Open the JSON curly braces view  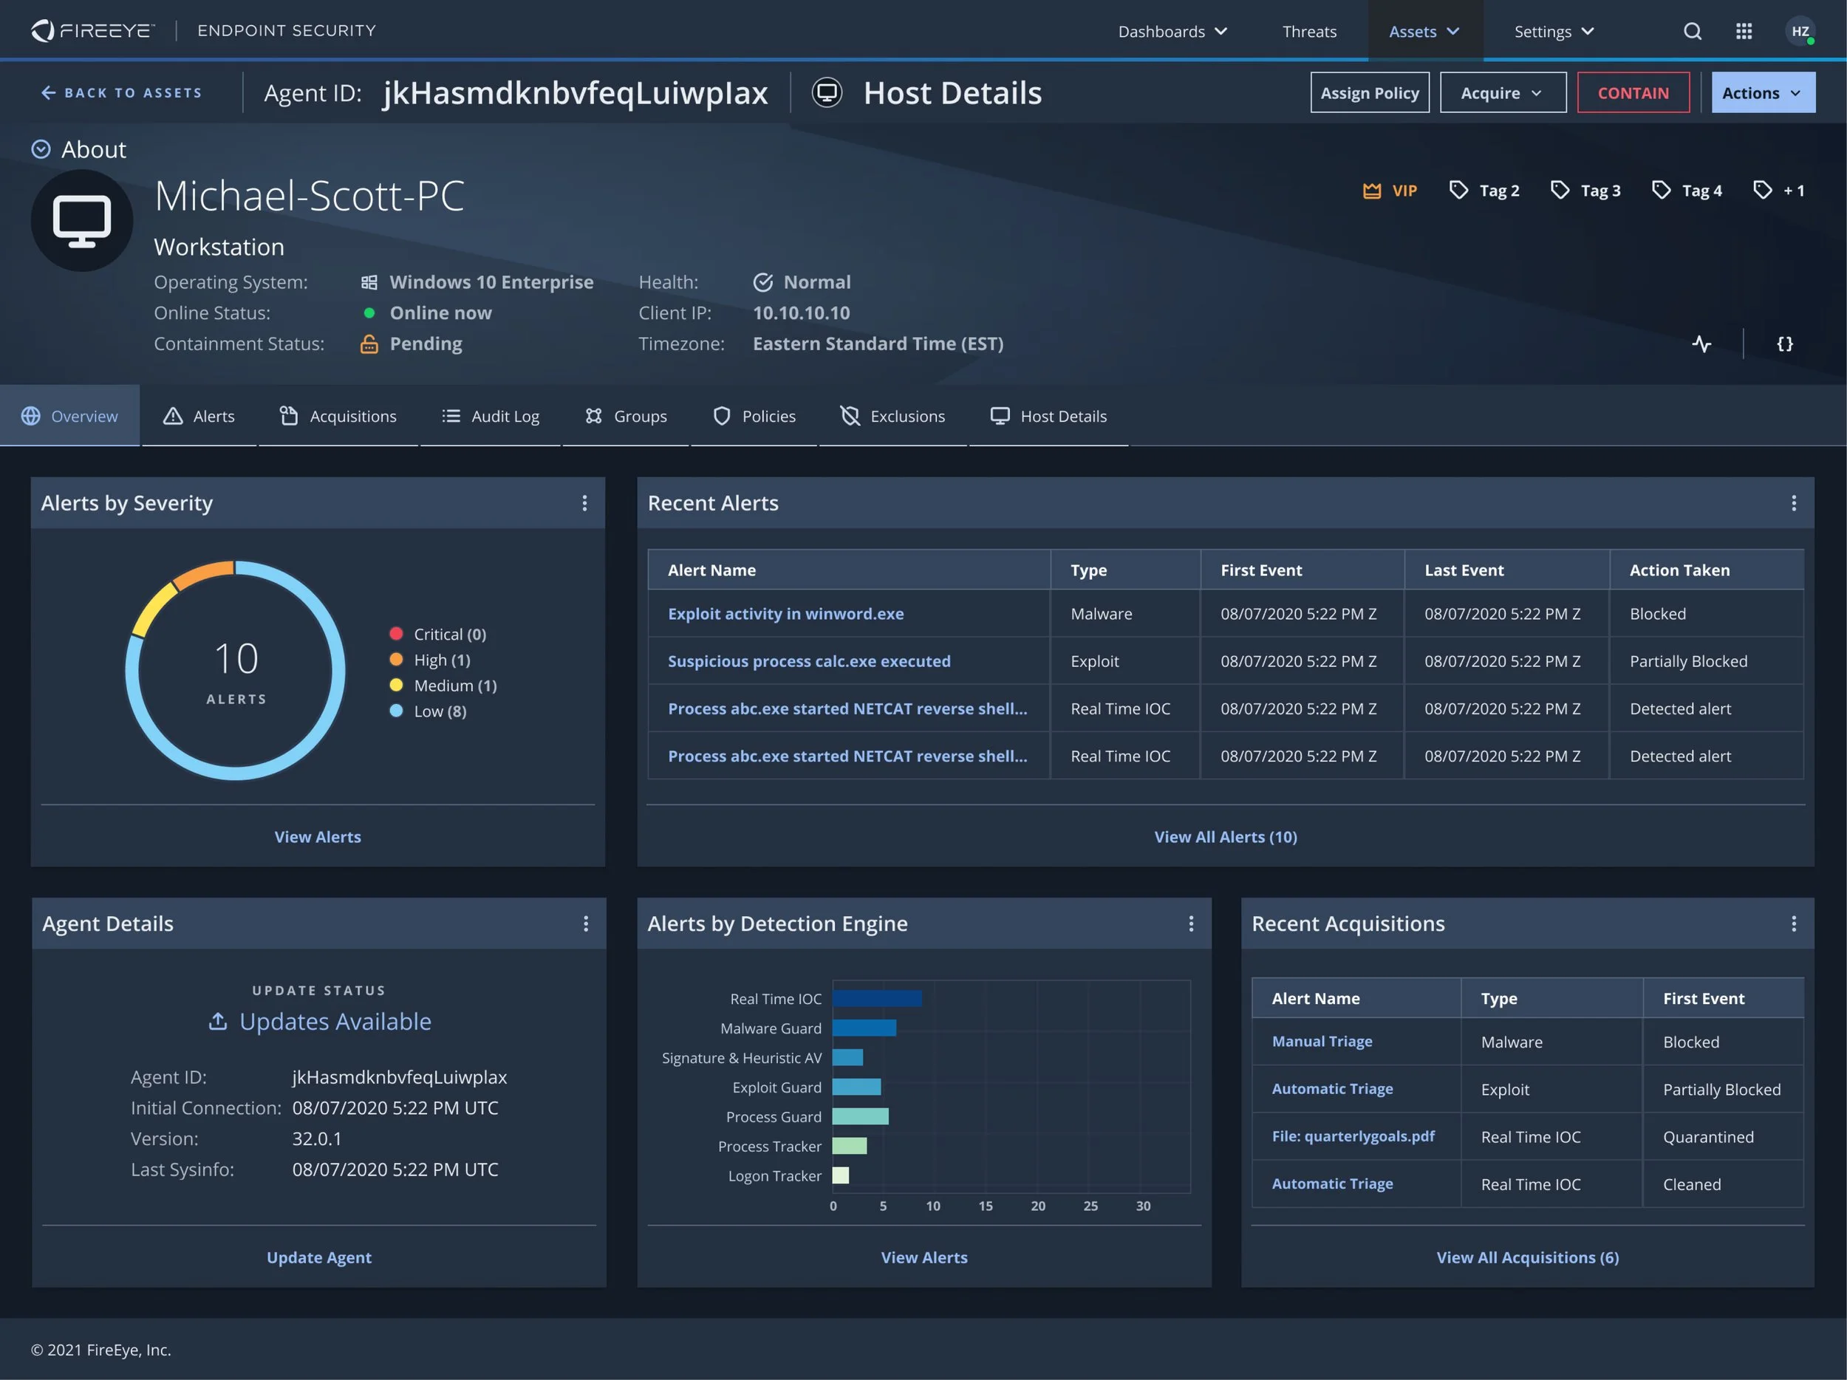click(x=1784, y=344)
